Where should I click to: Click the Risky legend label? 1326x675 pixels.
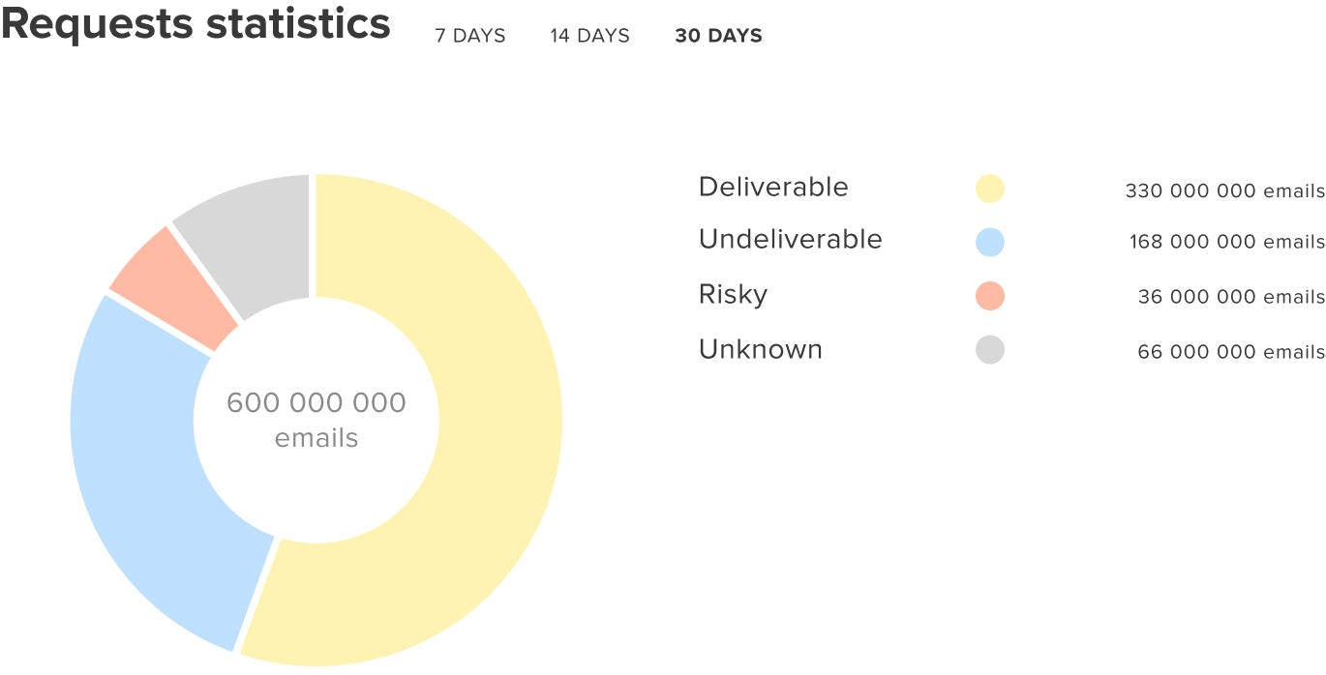tap(733, 295)
